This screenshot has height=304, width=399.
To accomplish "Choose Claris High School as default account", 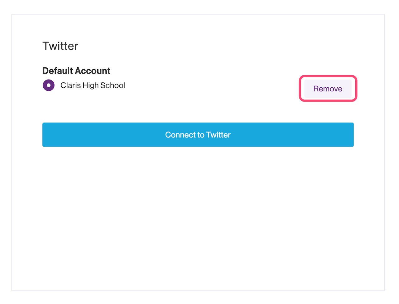I will (x=49, y=85).
